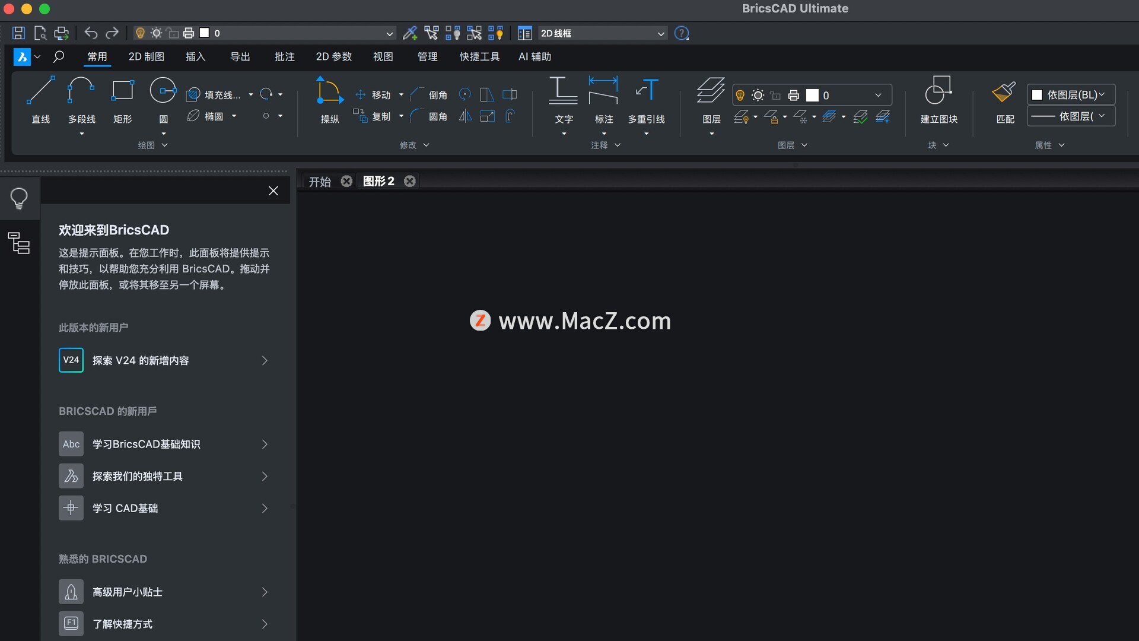The width and height of the screenshot is (1139, 641).
Task: Select the Match properties (匹配) brush icon
Action: point(1004,91)
